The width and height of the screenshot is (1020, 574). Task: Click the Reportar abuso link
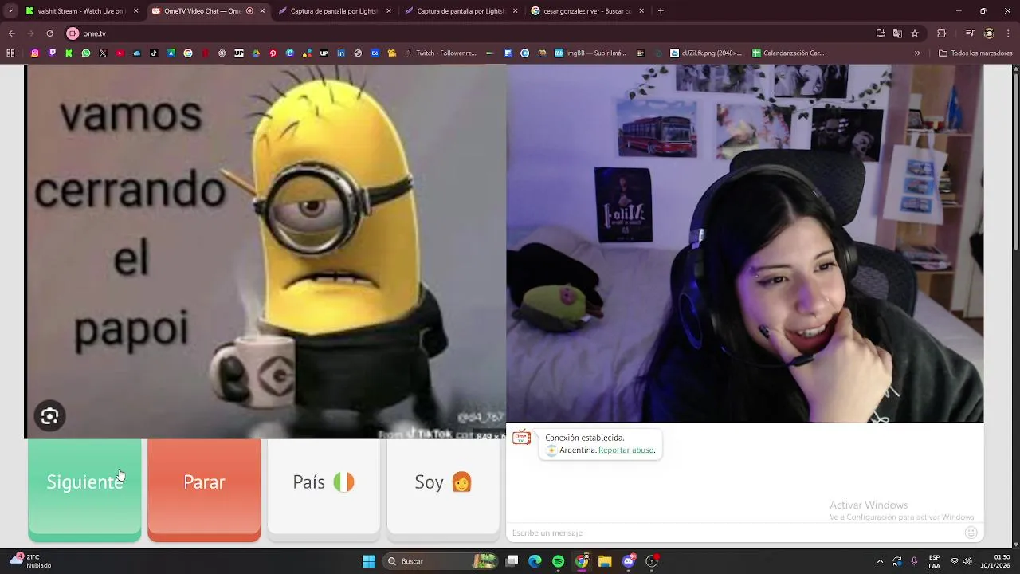(626, 450)
